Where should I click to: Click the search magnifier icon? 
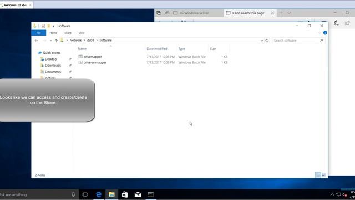[322, 41]
